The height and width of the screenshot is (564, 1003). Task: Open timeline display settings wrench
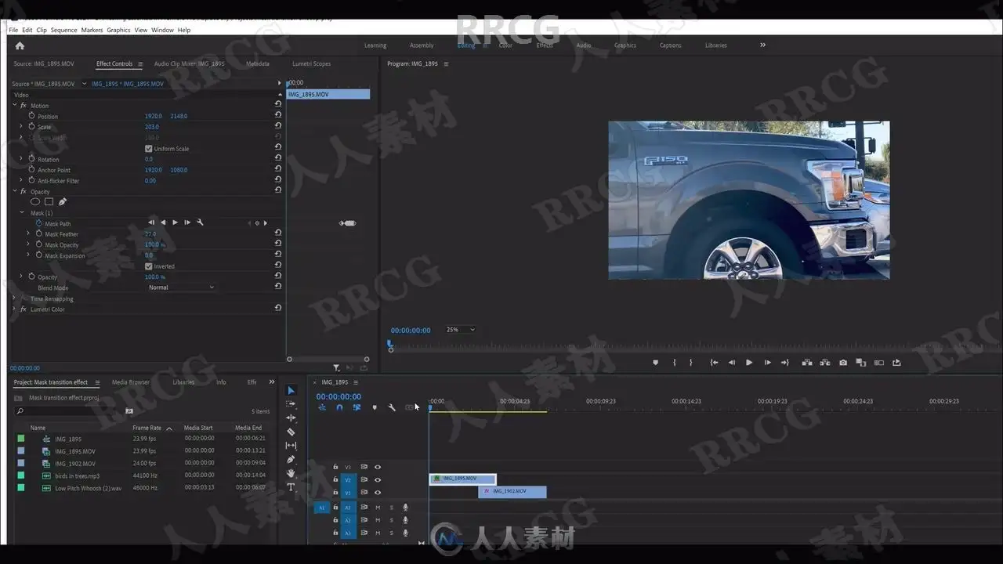click(x=392, y=407)
